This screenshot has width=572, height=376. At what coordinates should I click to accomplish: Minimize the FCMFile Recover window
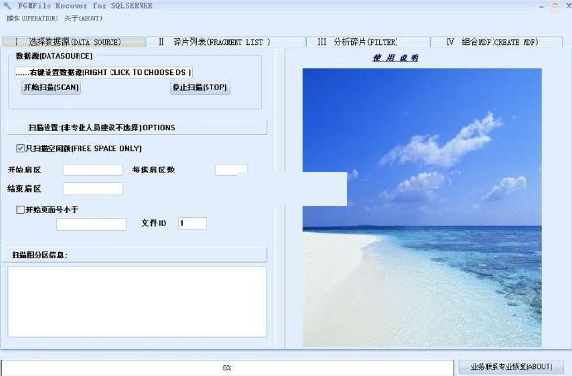pos(541,6)
